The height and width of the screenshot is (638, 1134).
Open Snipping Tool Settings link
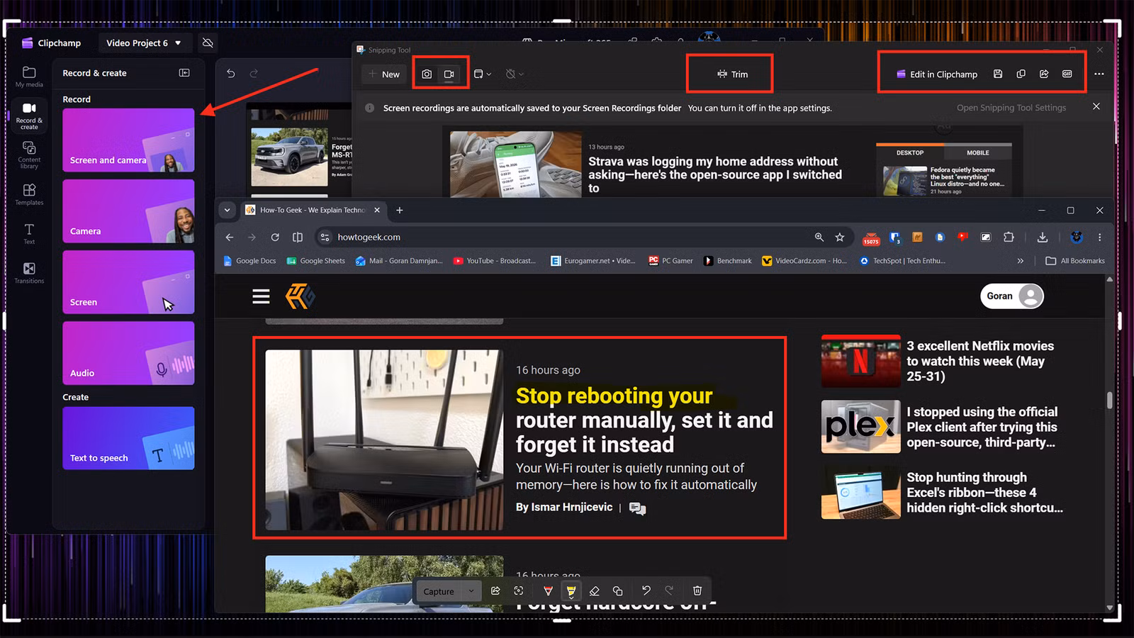[x=1011, y=108]
